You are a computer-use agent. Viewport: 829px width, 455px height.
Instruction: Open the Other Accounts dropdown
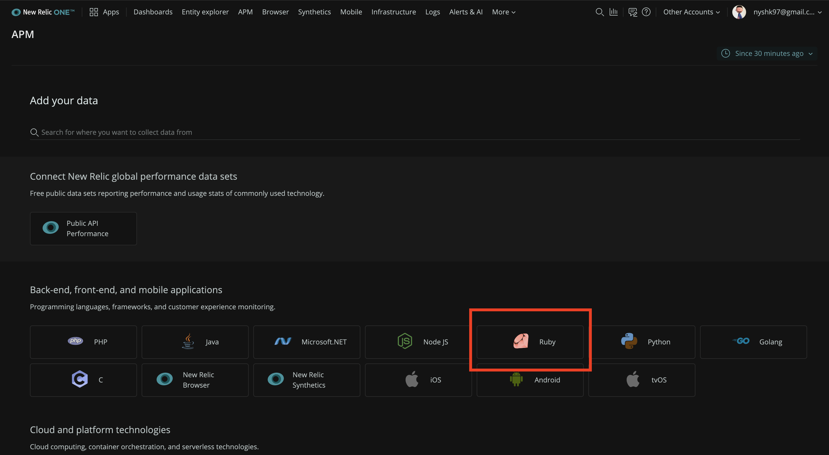pyautogui.click(x=691, y=12)
